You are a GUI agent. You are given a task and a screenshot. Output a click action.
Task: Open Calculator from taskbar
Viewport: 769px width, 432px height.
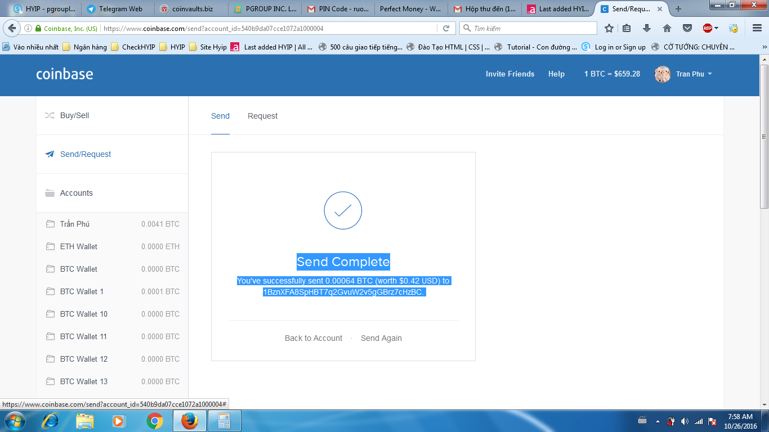(225, 421)
